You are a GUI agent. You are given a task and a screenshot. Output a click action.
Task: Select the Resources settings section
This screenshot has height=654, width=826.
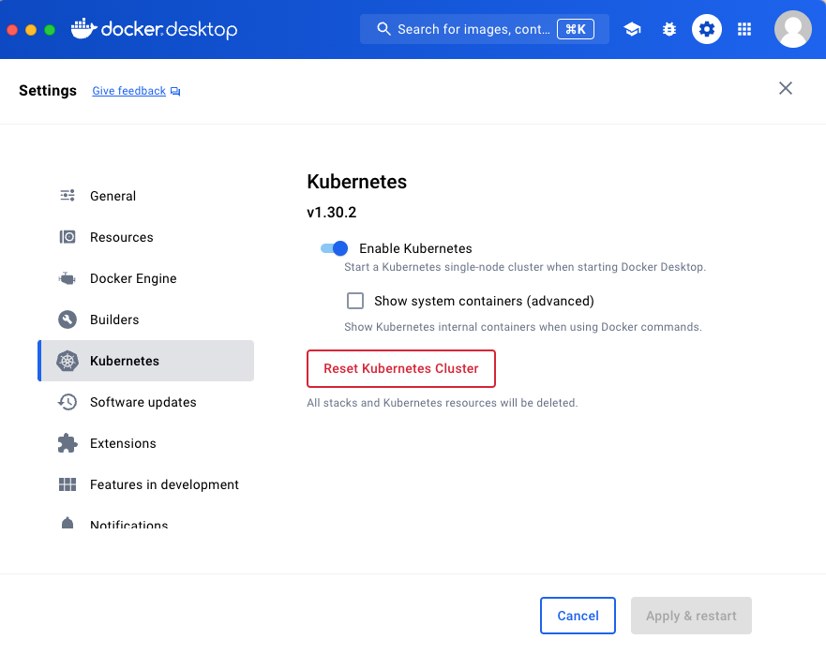coord(121,237)
